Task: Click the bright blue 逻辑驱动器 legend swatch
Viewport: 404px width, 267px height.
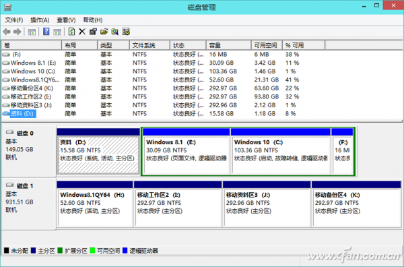Action: [125, 251]
